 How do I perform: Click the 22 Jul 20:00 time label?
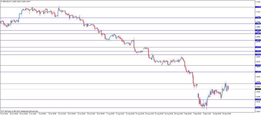(81, 114)
